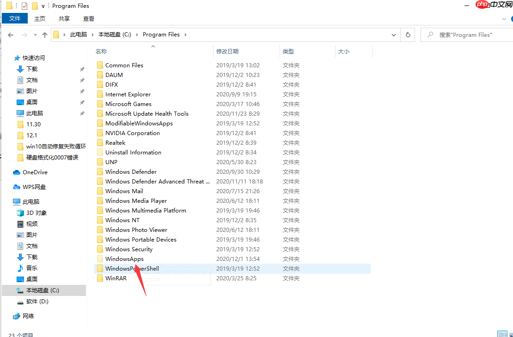Select Windows NT folder

point(122,220)
